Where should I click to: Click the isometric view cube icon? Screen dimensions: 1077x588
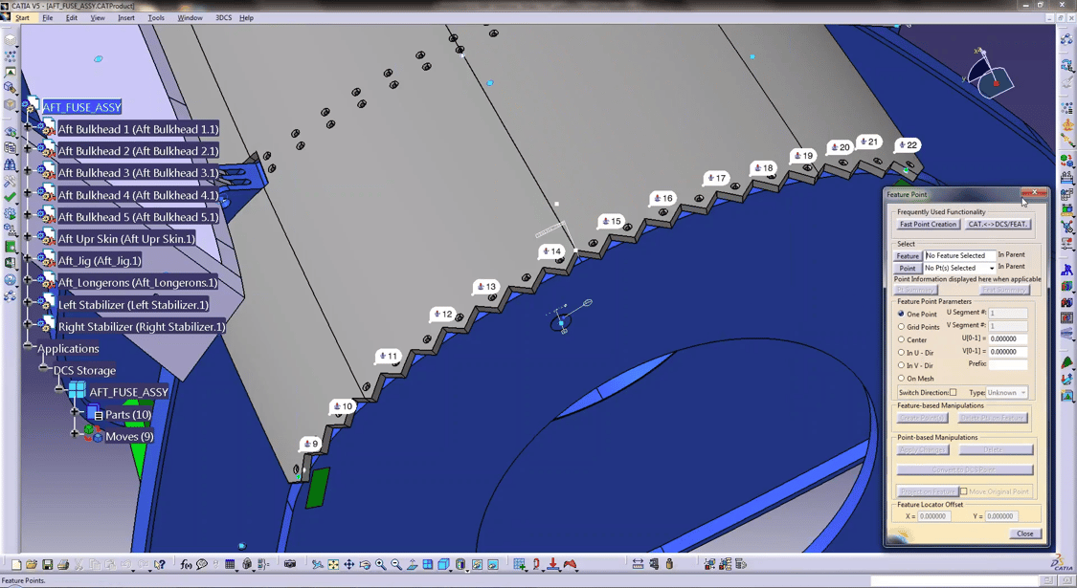pyautogui.click(x=444, y=563)
